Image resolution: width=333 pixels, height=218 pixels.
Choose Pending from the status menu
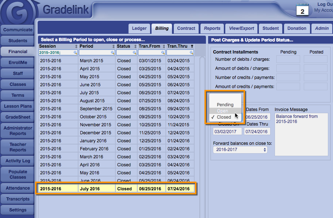click(x=225, y=105)
